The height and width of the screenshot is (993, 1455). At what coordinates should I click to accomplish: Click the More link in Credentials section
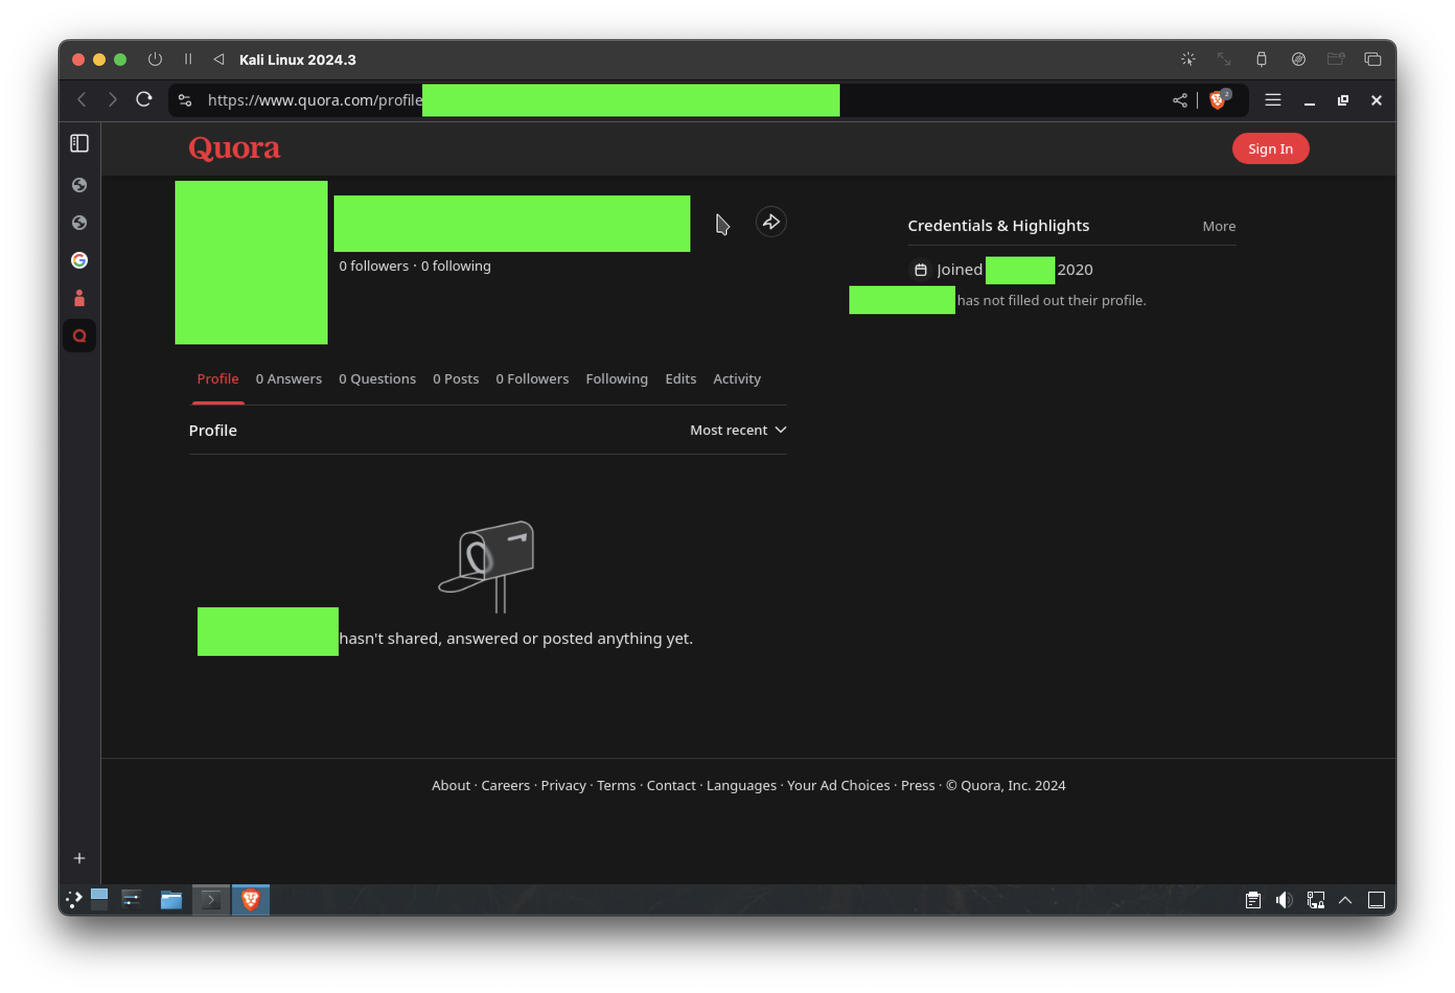(1218, 226)
